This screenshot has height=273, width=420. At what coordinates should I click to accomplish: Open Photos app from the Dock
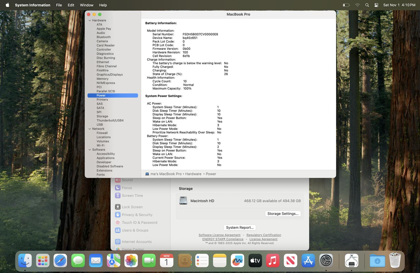(131, 261)
